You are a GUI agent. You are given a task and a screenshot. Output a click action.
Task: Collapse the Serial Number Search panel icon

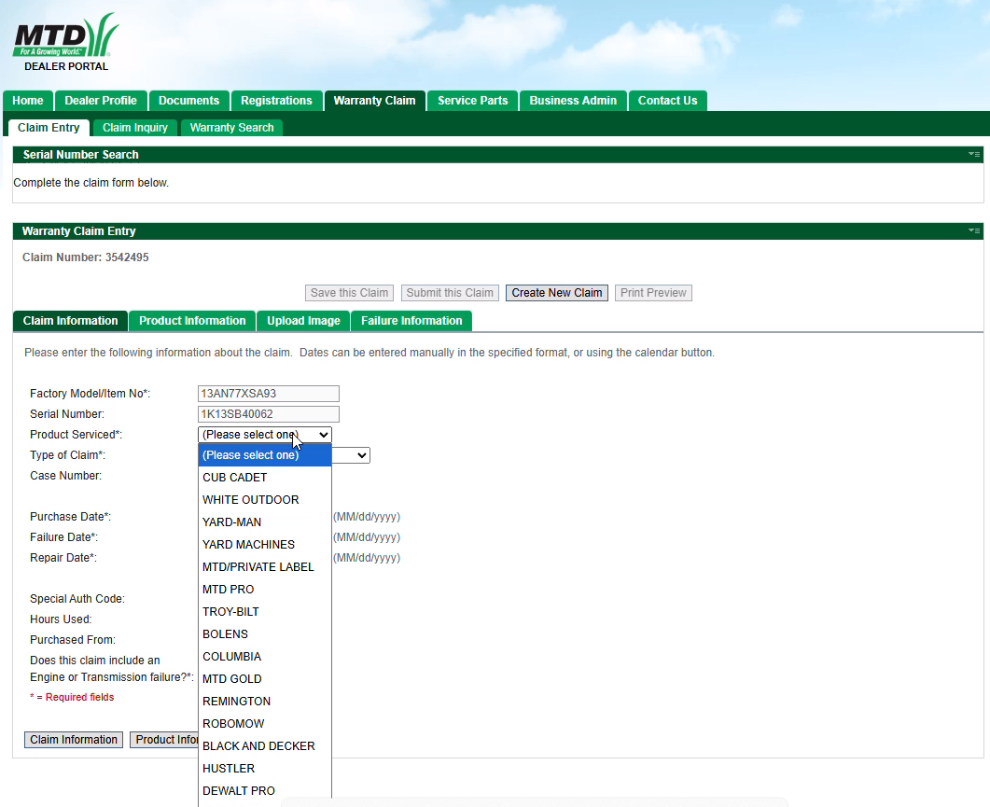pos(974,154)
